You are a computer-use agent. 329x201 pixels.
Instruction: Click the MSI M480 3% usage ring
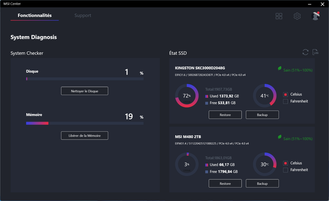point(187,164)
